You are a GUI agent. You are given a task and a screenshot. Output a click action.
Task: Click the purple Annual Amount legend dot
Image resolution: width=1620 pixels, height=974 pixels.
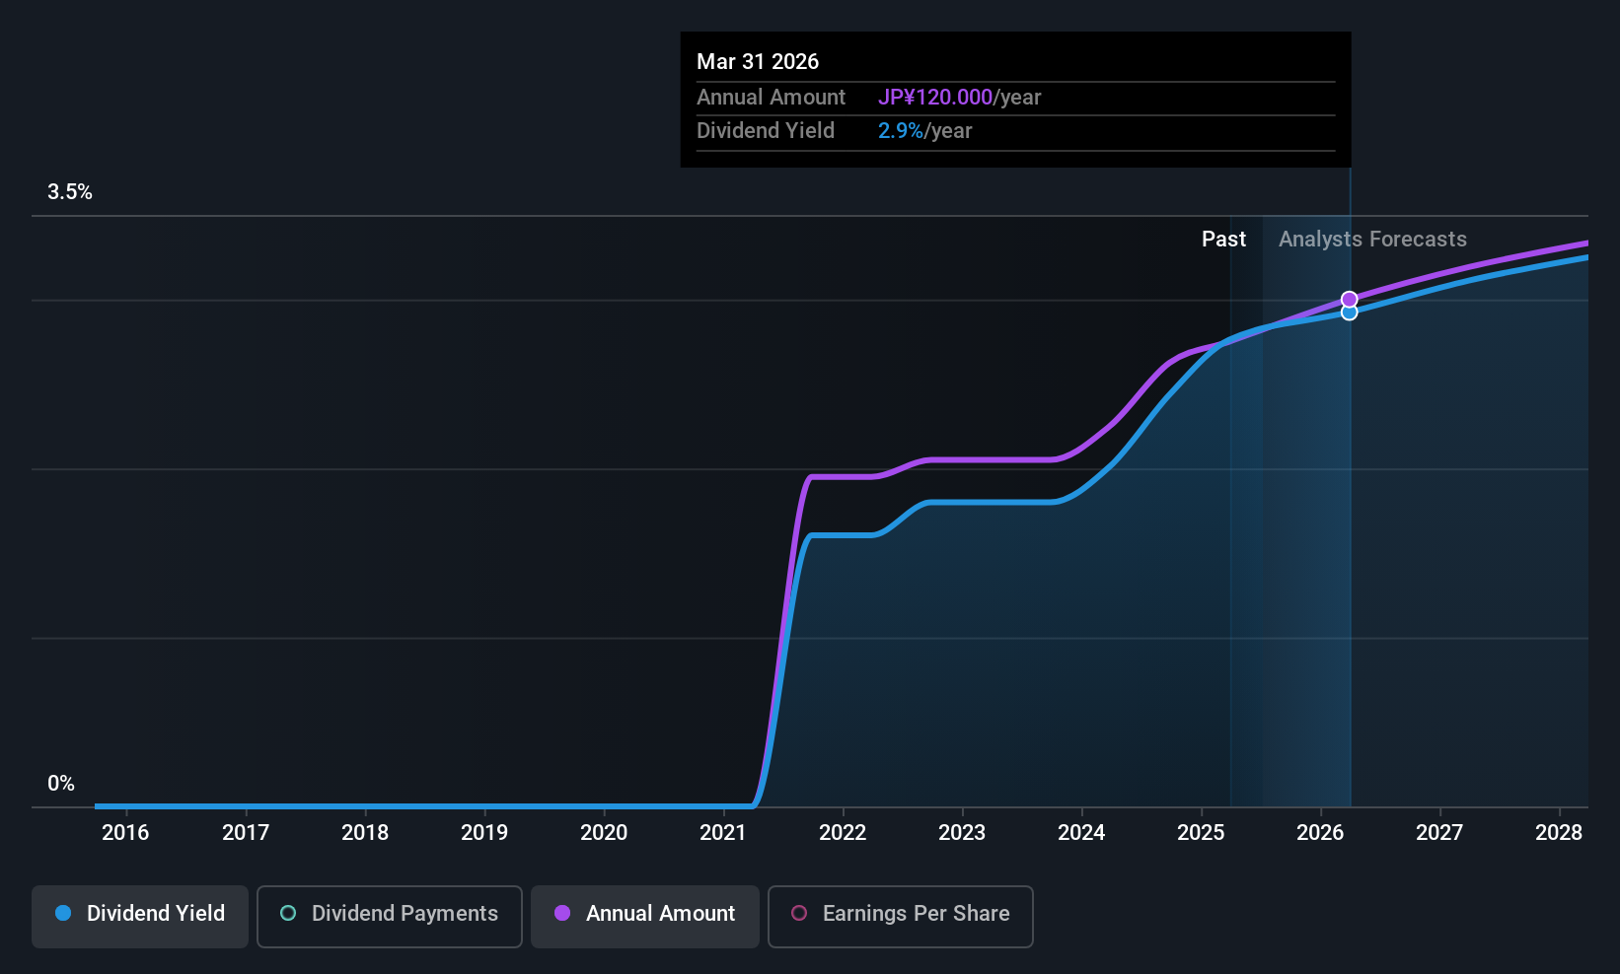click(562, 913)
